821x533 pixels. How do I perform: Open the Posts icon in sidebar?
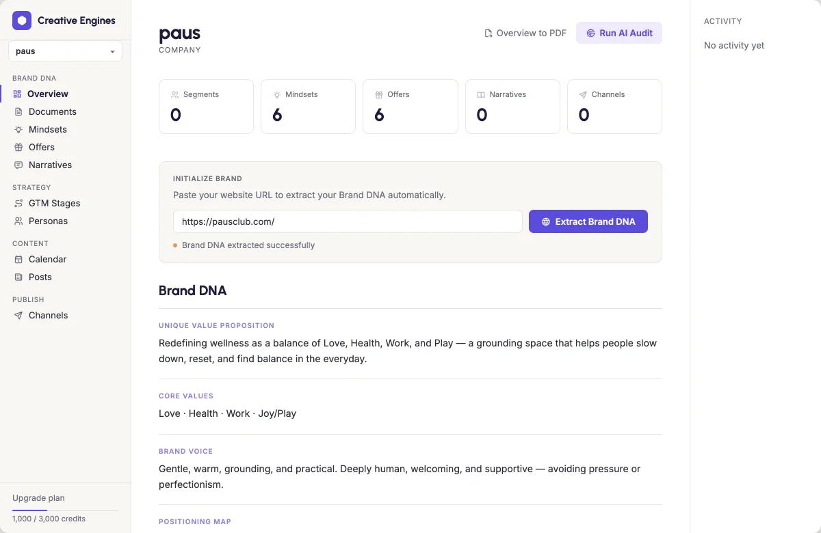[18, 277]
